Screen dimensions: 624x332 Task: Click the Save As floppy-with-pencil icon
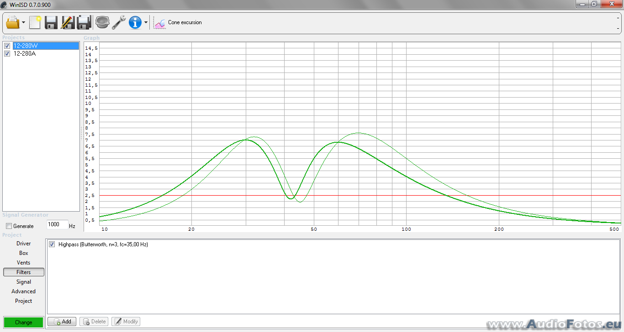[x=67, y=22]
